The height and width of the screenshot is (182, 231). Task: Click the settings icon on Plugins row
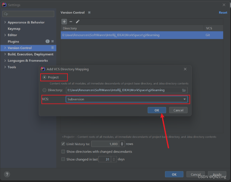[x=52, y=41]
